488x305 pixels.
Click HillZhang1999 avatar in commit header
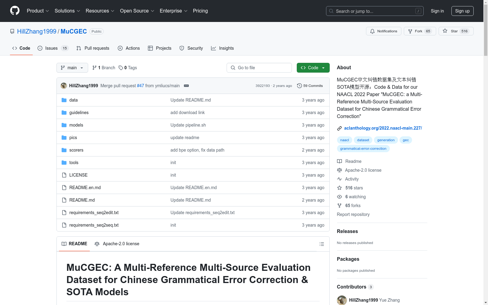pyautogui.click(x=64, y=86)
